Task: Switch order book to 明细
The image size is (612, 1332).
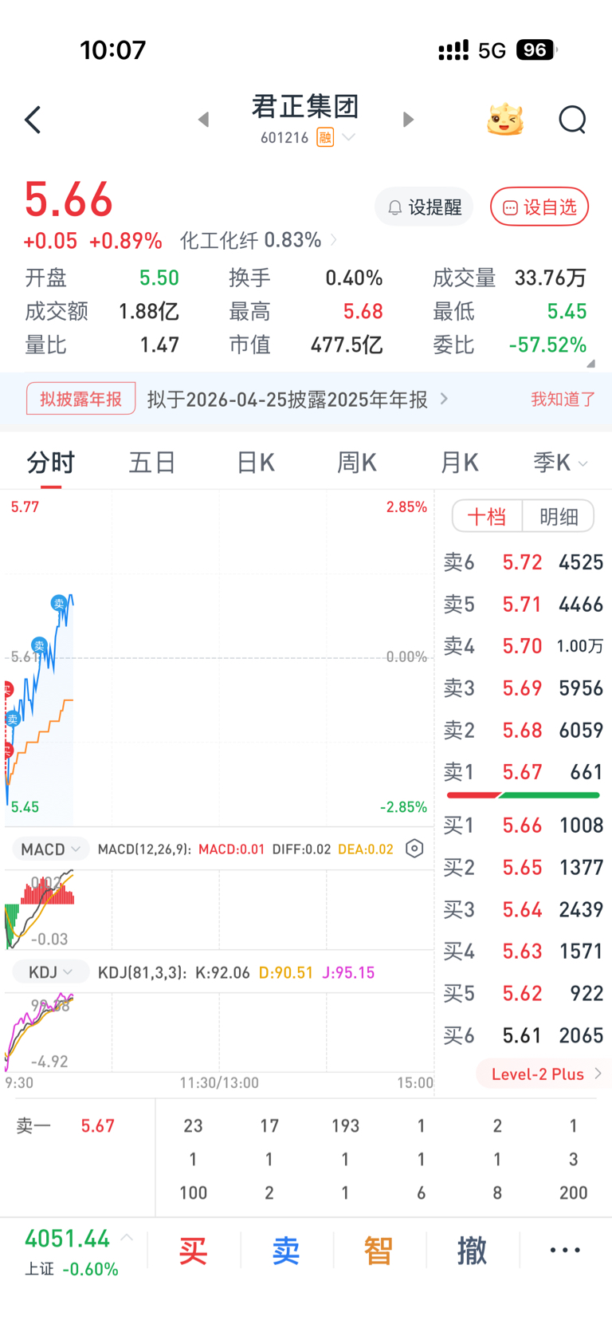Action: click(x=559, y=517)
